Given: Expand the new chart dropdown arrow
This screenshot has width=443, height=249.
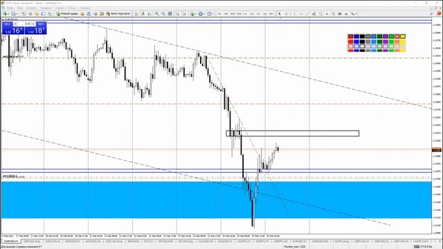Looking at the screenshot, I should tap(9, 14).
